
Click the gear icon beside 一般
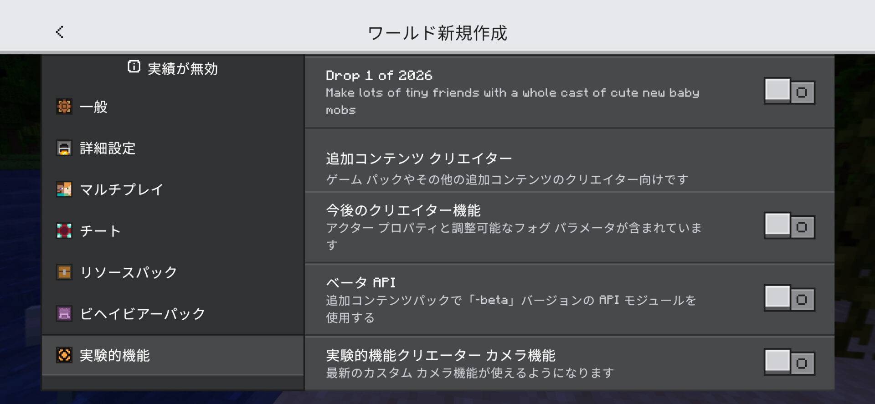(64, 107)
